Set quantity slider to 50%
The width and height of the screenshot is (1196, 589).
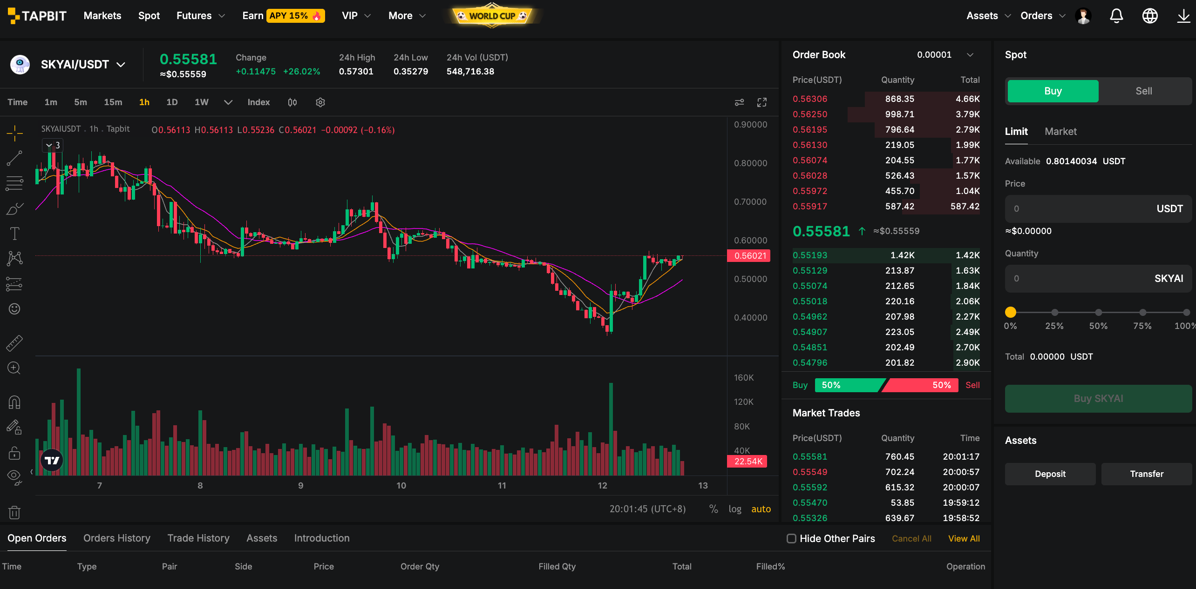[x=1098, y=312]
